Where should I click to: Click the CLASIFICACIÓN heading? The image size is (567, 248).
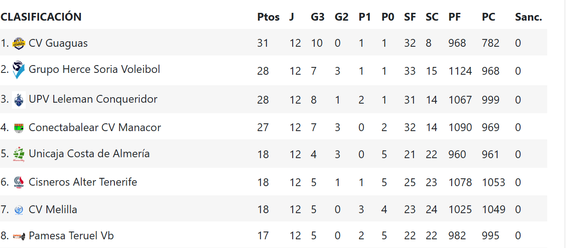click(41, 17)
